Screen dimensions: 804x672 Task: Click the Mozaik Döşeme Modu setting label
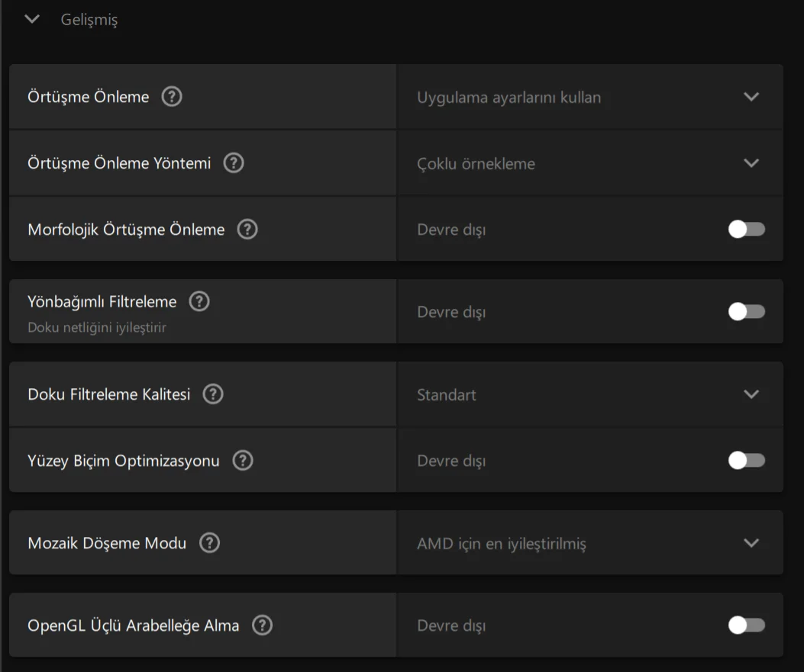tap(107, 543)
